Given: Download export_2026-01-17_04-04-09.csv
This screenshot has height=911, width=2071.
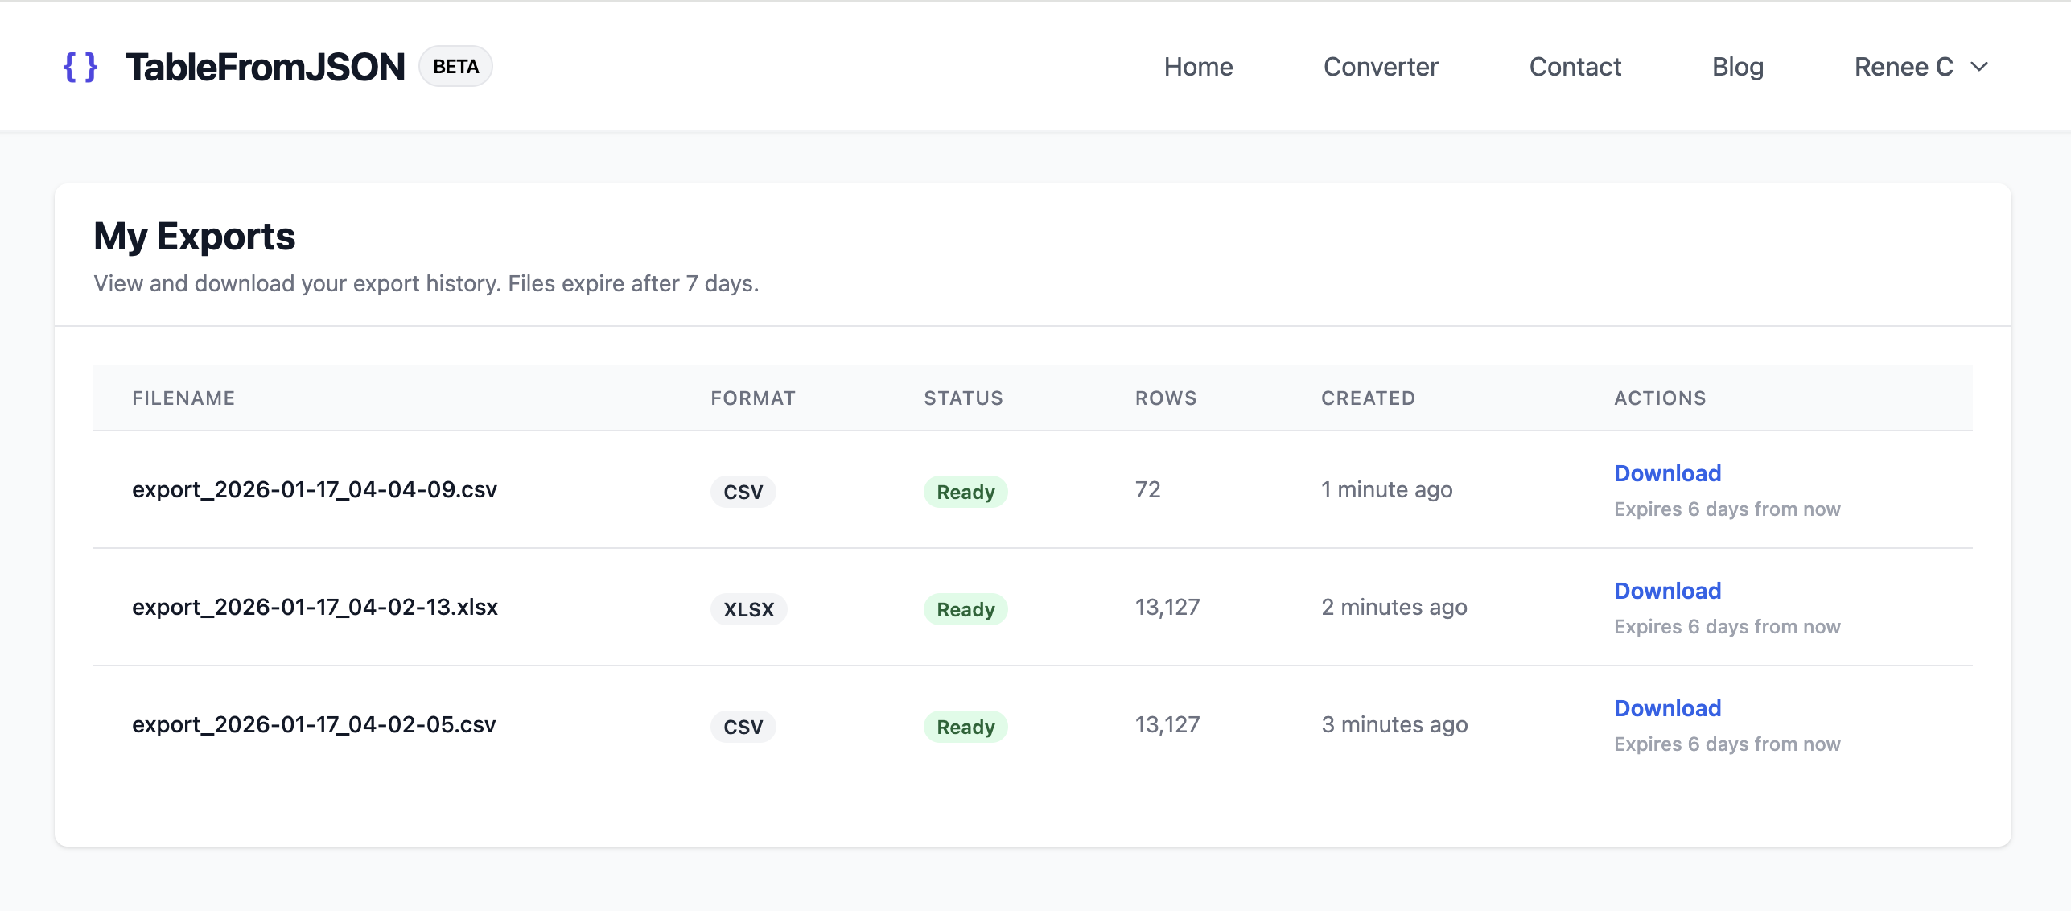Looking at the screenshot, I should coord(1667,473).
